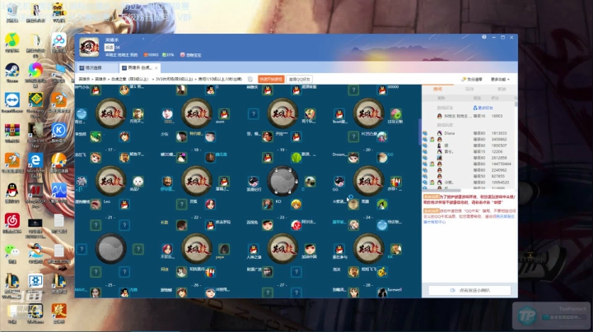This screenshot has width=593, height=332.
Task: Go to 3V3休闲场 breadcrumb level
Action: tap(175, 79)
